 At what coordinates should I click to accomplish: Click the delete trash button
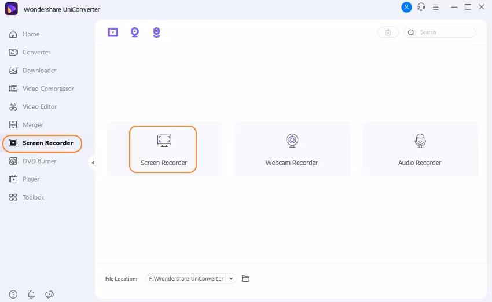388,32
